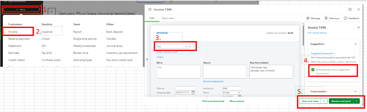Choose Review time under Team

tap(81, 53)
